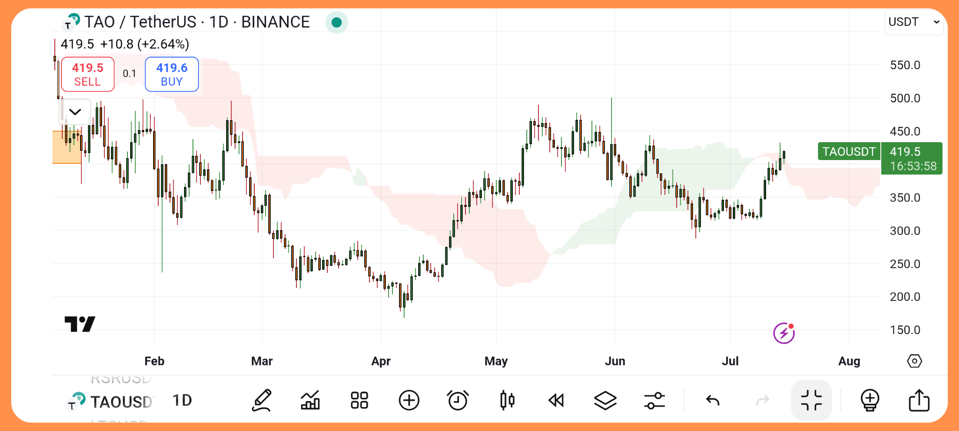
Task: Click the Feb label on time axis
Action: (x=154, y=361)
